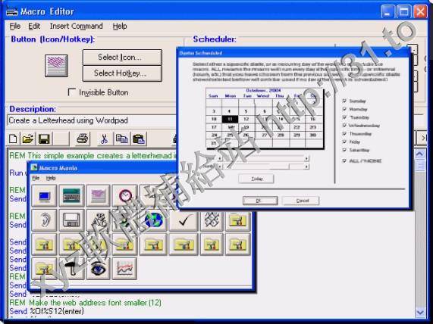
Task: Select date 3 in the calendar
Action: (x=214, y=111)
